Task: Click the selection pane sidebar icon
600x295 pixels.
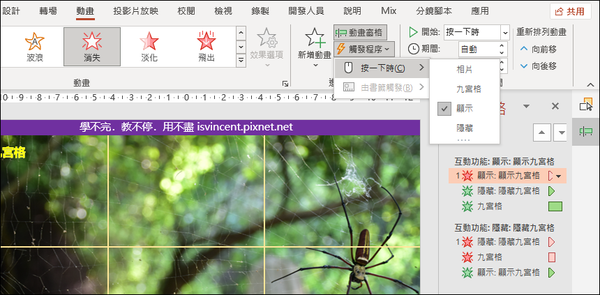Action: click(586, 104)
